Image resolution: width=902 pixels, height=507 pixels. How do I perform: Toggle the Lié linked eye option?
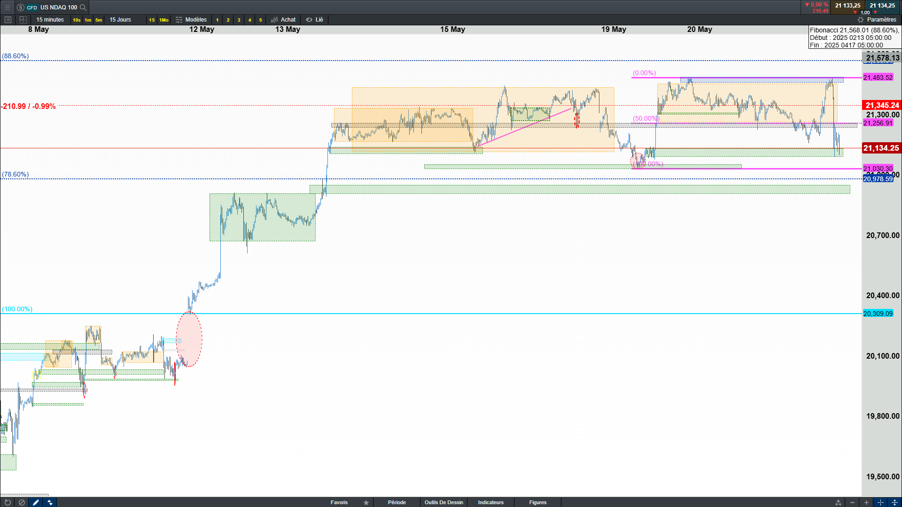(x=314, y=20)
